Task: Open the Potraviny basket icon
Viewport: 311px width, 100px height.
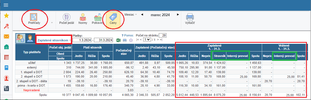Action: coord(98,19)
